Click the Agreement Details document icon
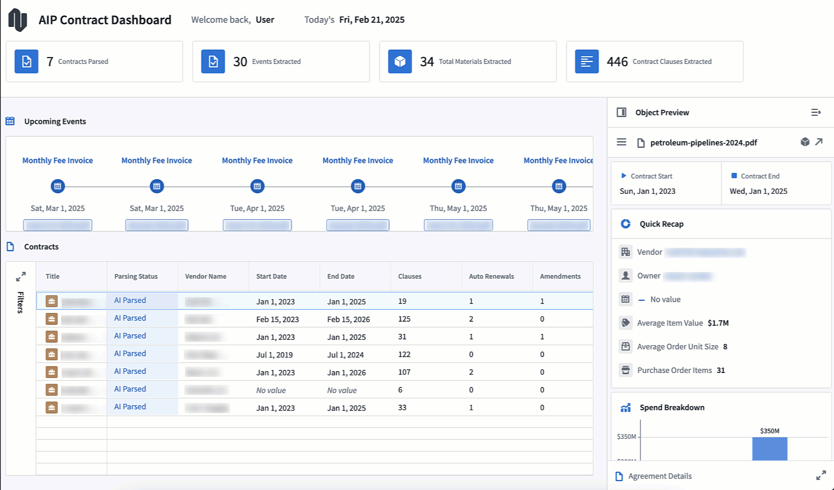Viewport: 834px width, 490px height. [619, 476]
